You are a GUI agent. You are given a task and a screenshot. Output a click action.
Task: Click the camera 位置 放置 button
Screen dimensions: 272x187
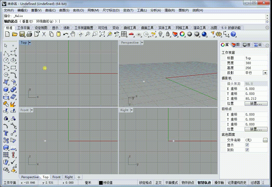(x=256, y=103)
